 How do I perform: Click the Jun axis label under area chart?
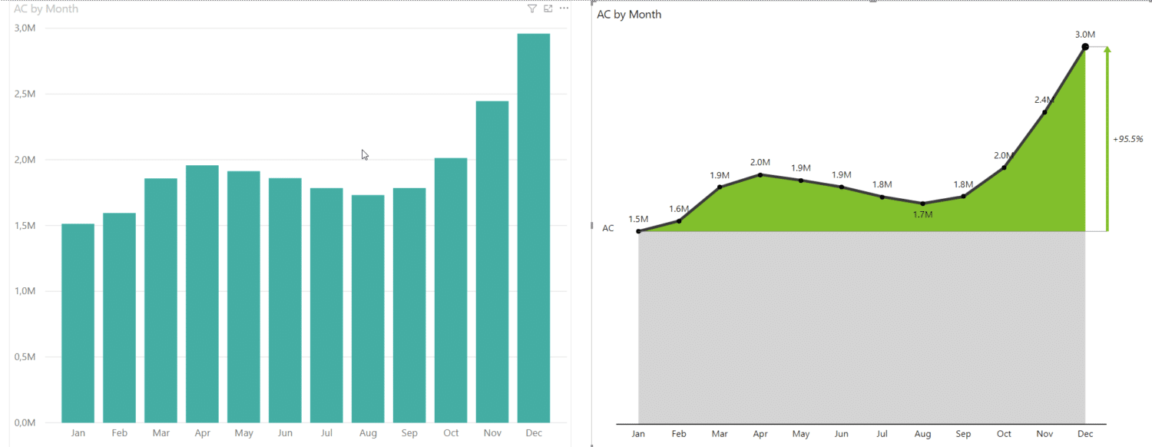841,434
